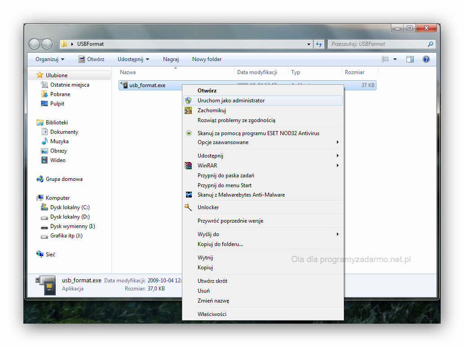464x347 pixels.
Task: Toggle the preview pane icon
Action: coord(410,59)
